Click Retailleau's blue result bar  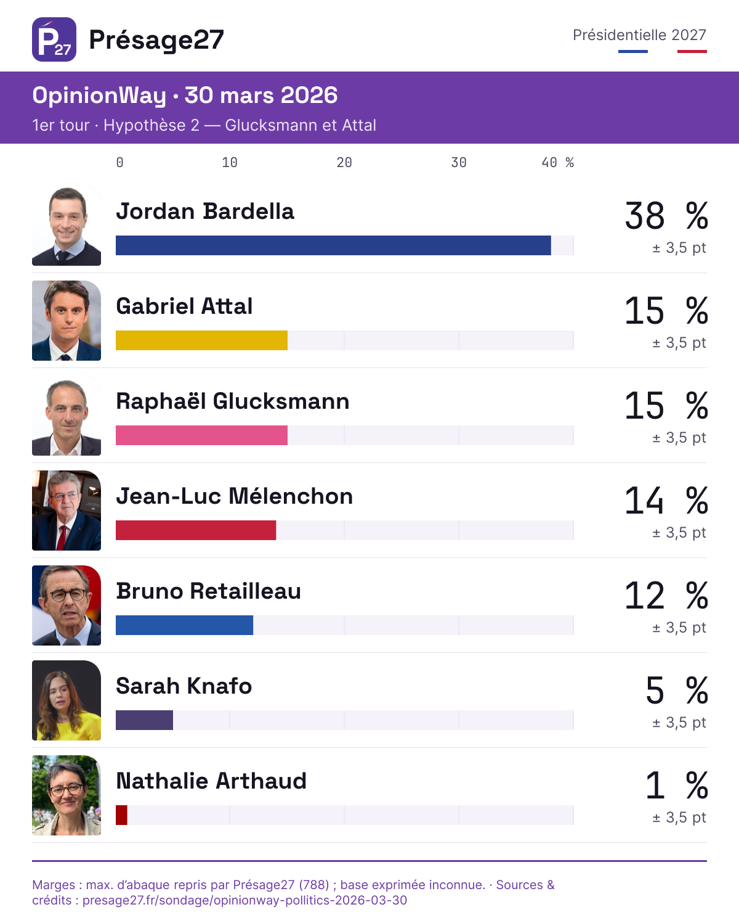pos(184,625)
